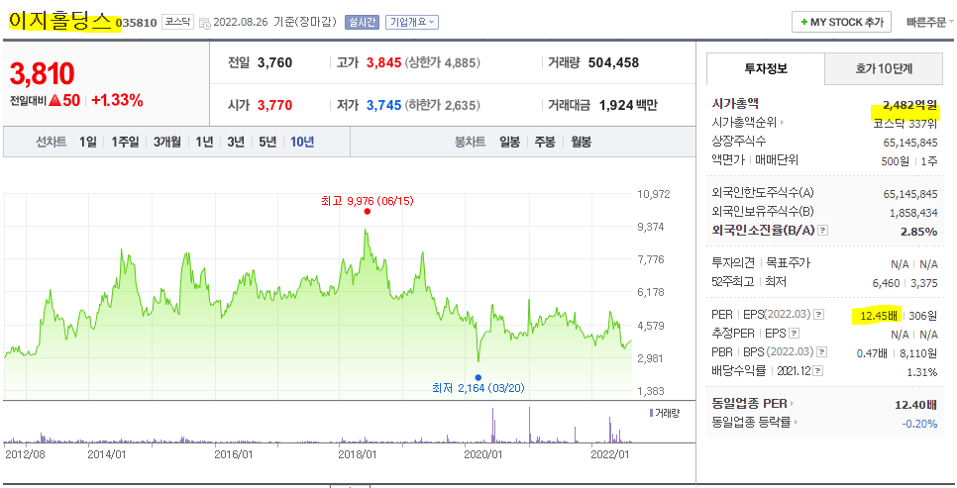Open help icon next to PBR BPS(2022.03)
The image size is (957, 488).
(822, 352)
